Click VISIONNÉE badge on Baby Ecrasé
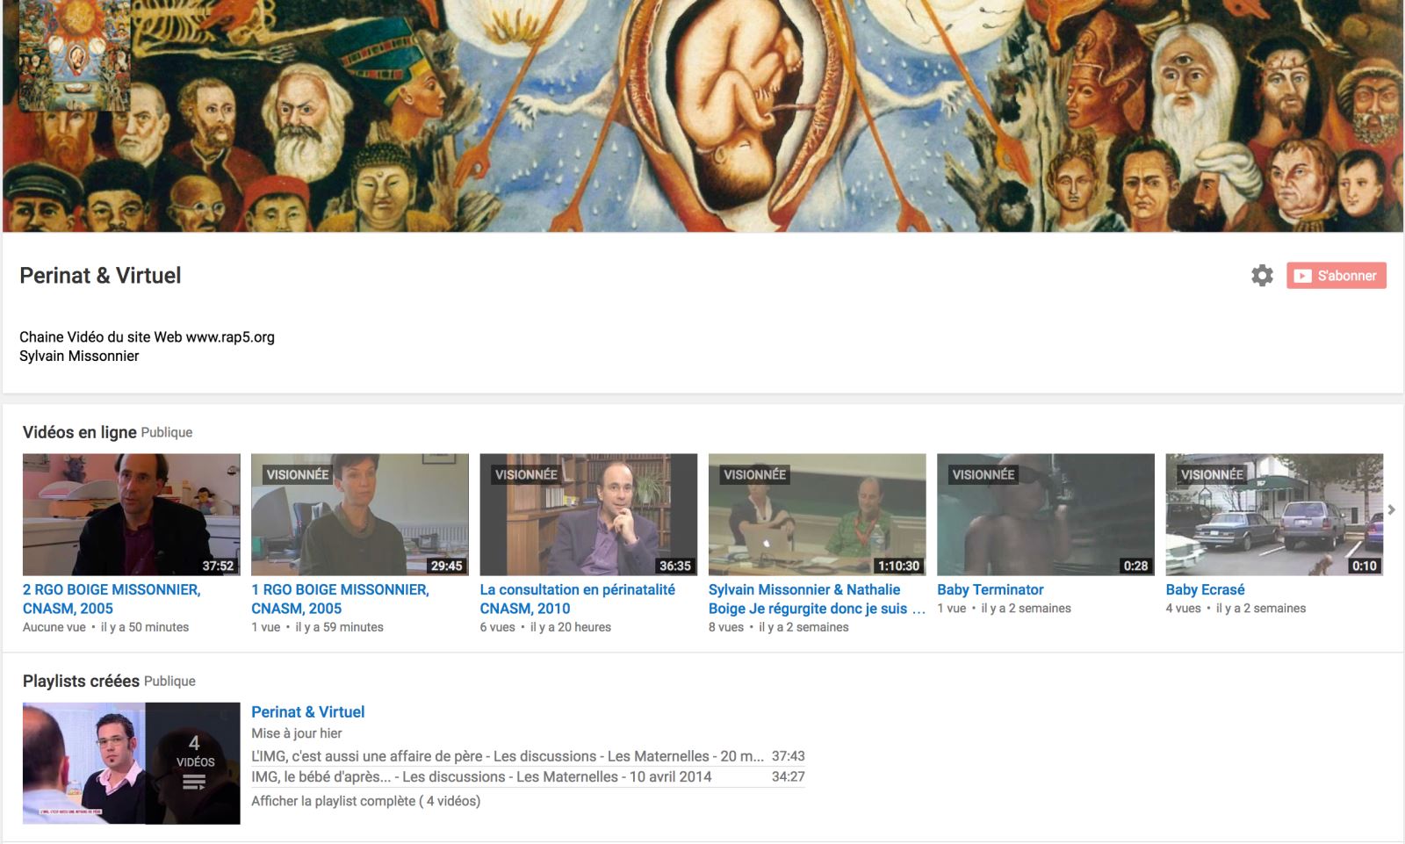This screenshot has height=844, width=1405. (1212, 474)
